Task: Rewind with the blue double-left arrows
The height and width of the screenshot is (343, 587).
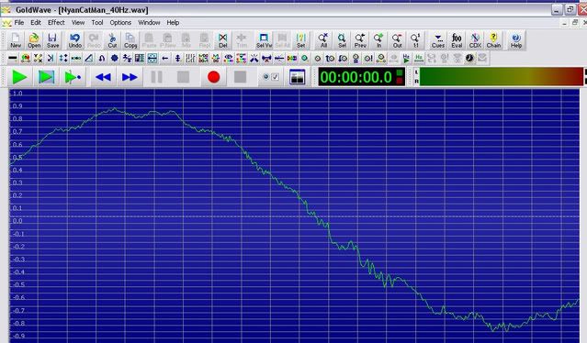Action: 103,77
